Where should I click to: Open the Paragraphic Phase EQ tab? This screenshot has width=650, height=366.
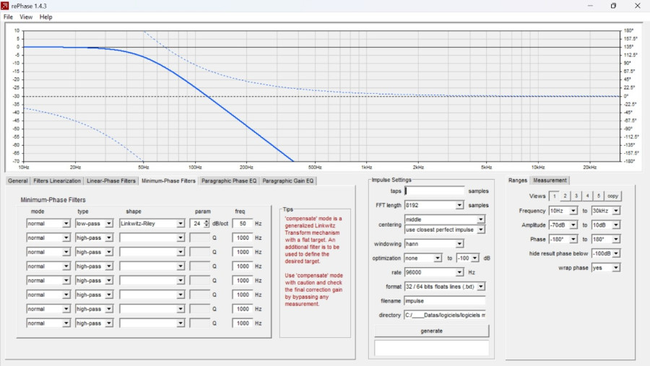229,180
